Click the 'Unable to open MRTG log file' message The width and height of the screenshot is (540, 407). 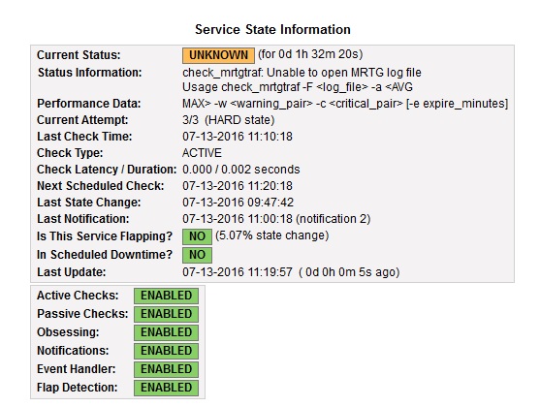pyautogui.click(x=344, y=73)
